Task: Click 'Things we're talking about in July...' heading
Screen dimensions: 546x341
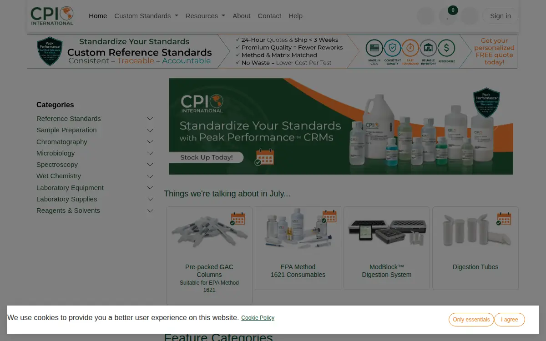Action: (x=227, y=194)
